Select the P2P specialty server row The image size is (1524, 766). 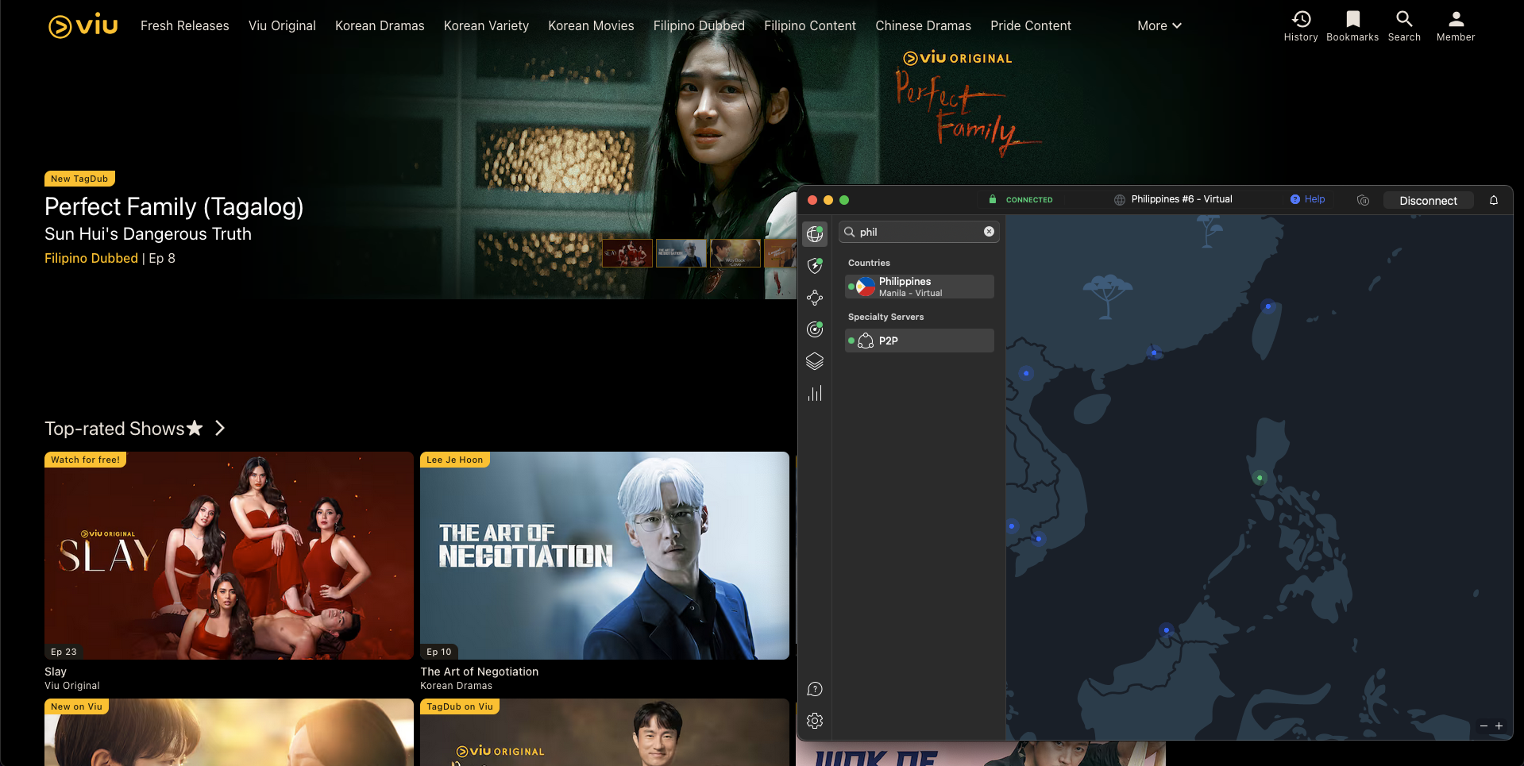pyautogui.click(x=920, y=341)
